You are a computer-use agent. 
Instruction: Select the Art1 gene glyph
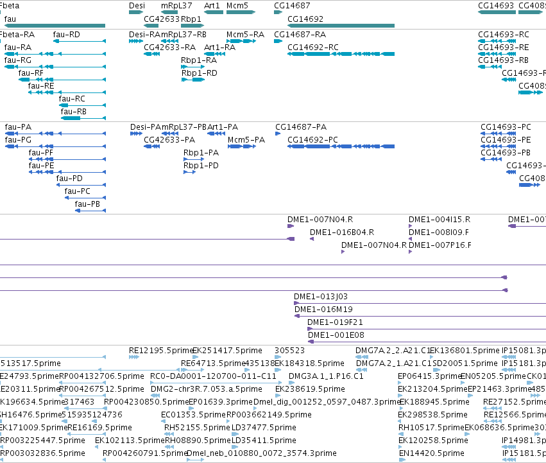[x=214, y=12]
